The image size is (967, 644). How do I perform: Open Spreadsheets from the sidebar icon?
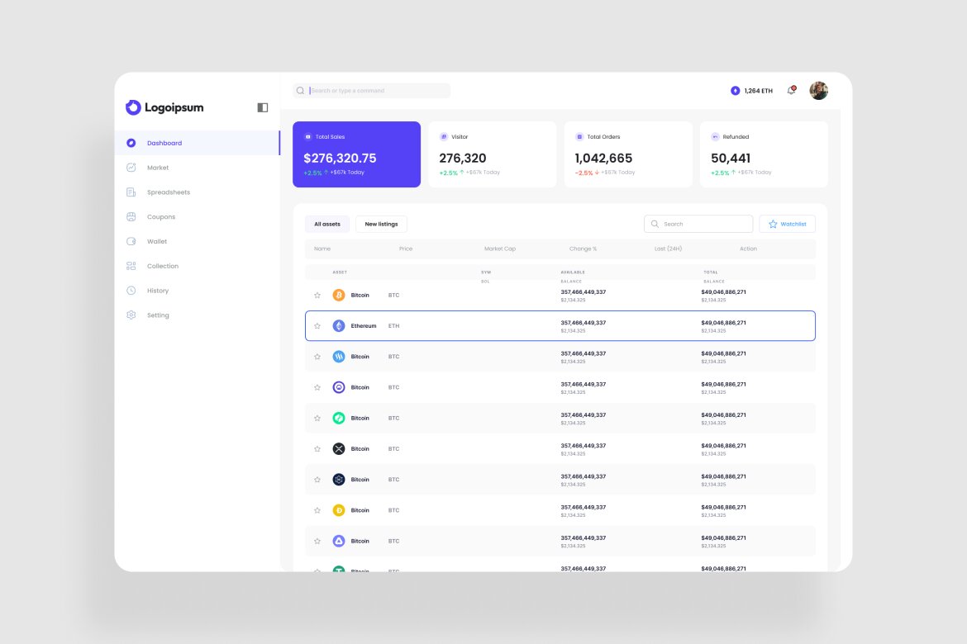pyautogui.click(x=131, y=192)
